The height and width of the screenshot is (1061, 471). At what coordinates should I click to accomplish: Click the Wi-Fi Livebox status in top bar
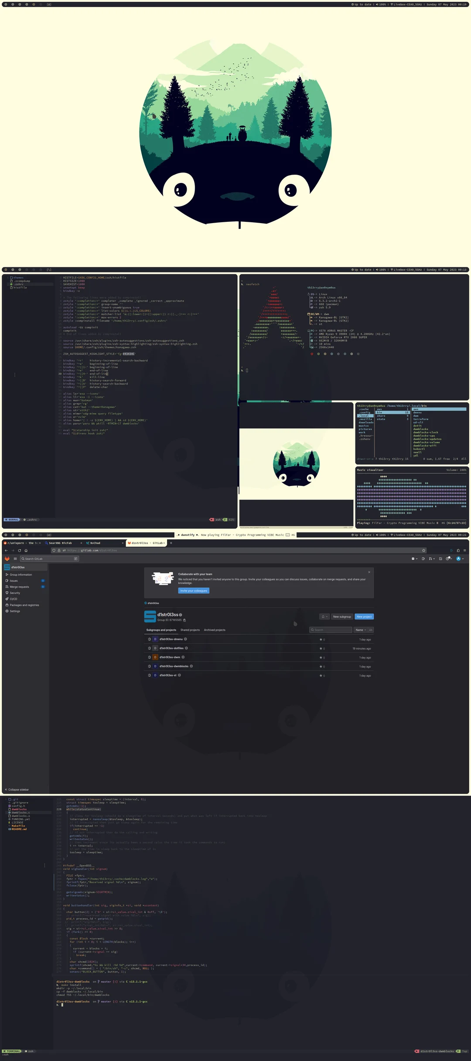[x=406, y=4]
